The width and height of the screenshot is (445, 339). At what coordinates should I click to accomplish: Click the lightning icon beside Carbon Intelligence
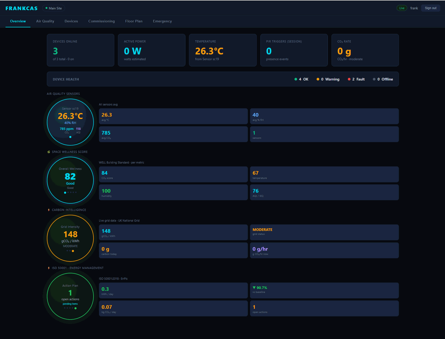49,210
